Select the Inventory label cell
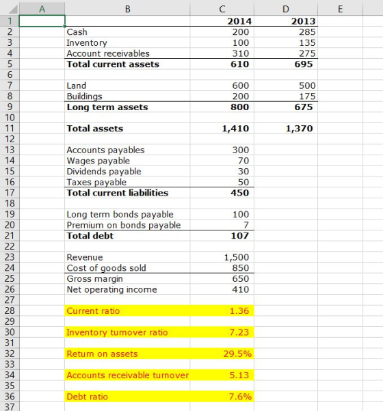Image resolution: width=383 pixels, height=411 pixels. pyautogui.click(x=127, y=42)
